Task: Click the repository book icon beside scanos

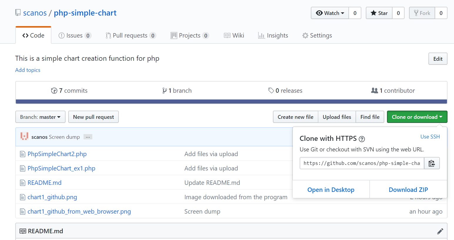Action: point(18,13)
